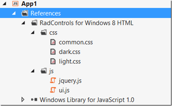Select the dark.css file name
Viewport: 172px width, 106px height.
(69, 52)
